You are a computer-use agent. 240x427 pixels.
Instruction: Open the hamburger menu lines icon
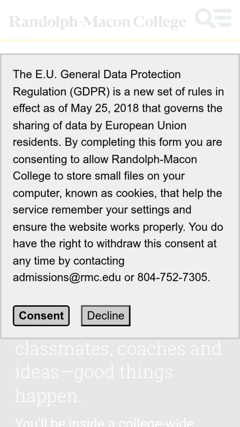click(x=224, y=18)
